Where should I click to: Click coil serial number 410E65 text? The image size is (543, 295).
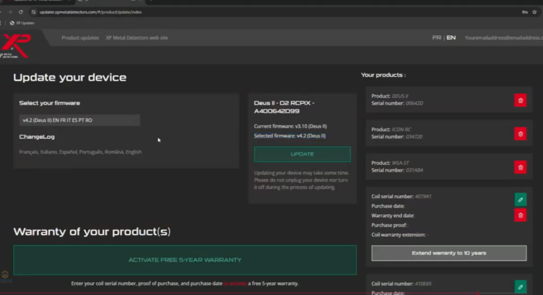tap(423, 283)
